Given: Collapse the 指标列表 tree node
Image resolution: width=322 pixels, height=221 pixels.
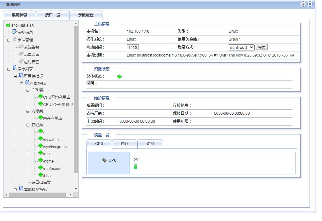Looking at the screenshot, I should coord(9,69).
